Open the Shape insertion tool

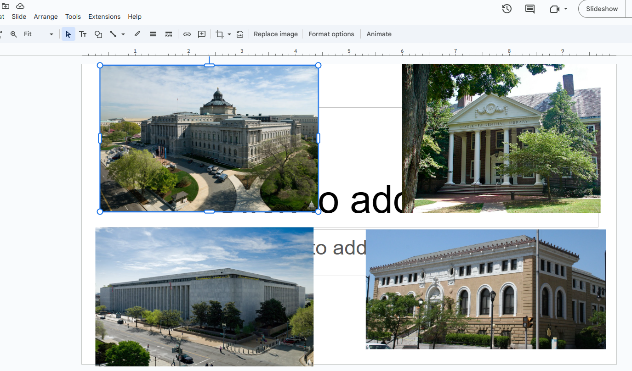pyautogui.click(x=98, y=34)
